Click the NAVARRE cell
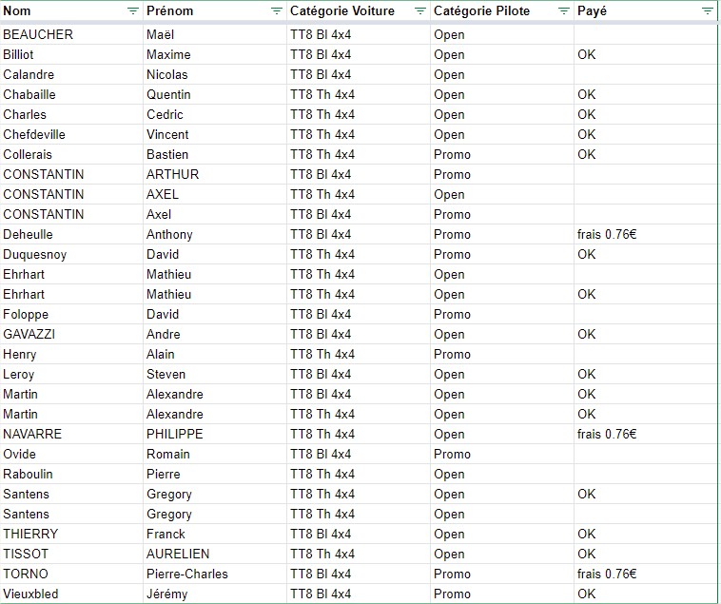Image resolution: width=721 pixels, height=604 pixels. (71, 435)
